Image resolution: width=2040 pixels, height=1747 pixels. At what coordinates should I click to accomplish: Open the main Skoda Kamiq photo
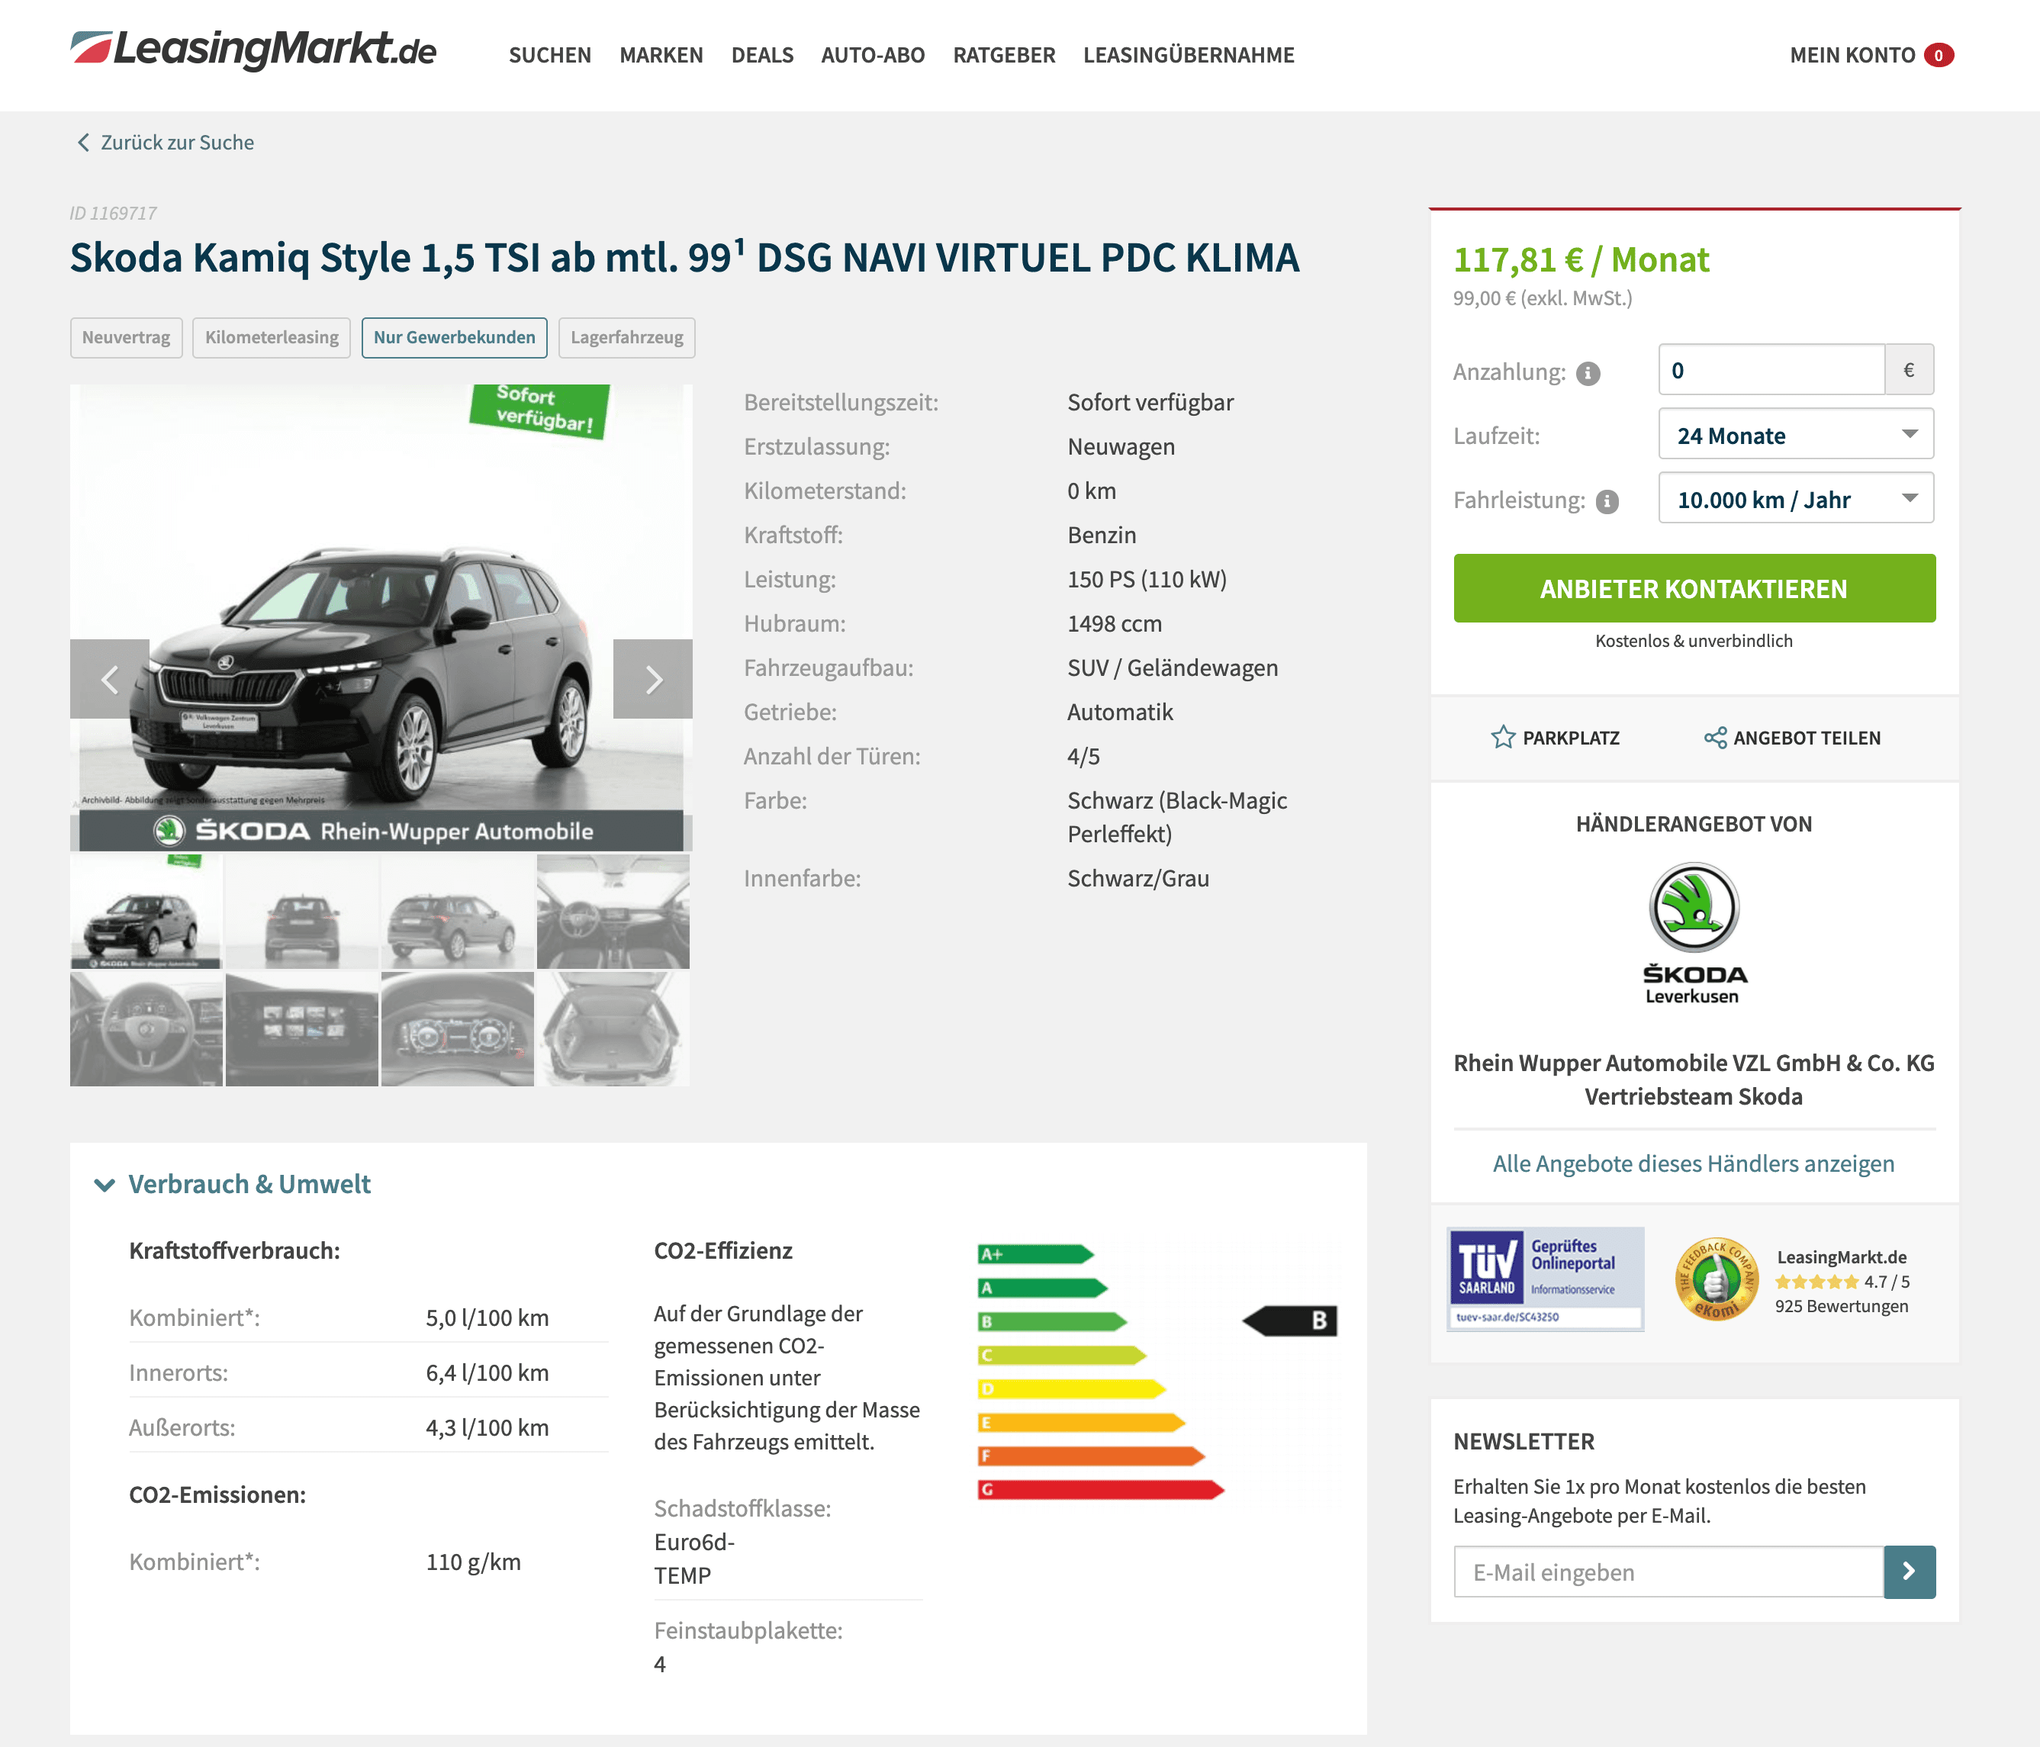[x=381, y=617]
